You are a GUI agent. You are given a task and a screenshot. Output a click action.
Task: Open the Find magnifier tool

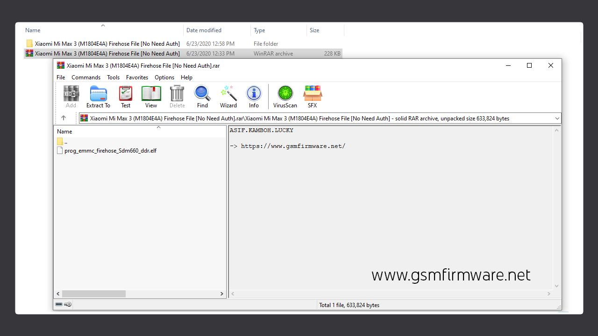[x=202, y=97]
